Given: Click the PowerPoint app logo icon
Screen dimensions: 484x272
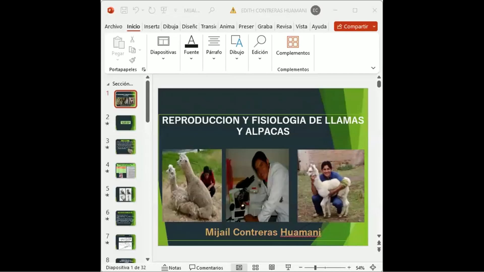Looking at the screenshot, I should 111,10.
